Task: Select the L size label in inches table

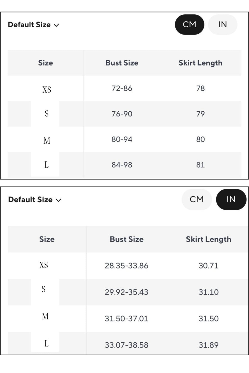Action: [46, 343]
